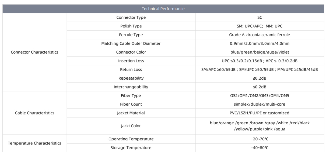Click the Operating Temperature -20~70℃ value
The image size is (326, 157).
tap(260, 139)
